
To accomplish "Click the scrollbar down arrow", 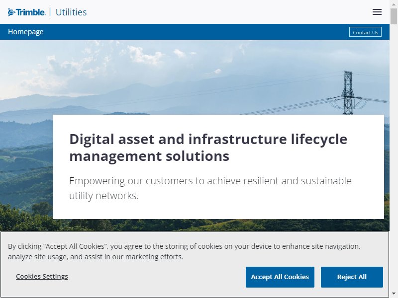I will tap(394, 294).
